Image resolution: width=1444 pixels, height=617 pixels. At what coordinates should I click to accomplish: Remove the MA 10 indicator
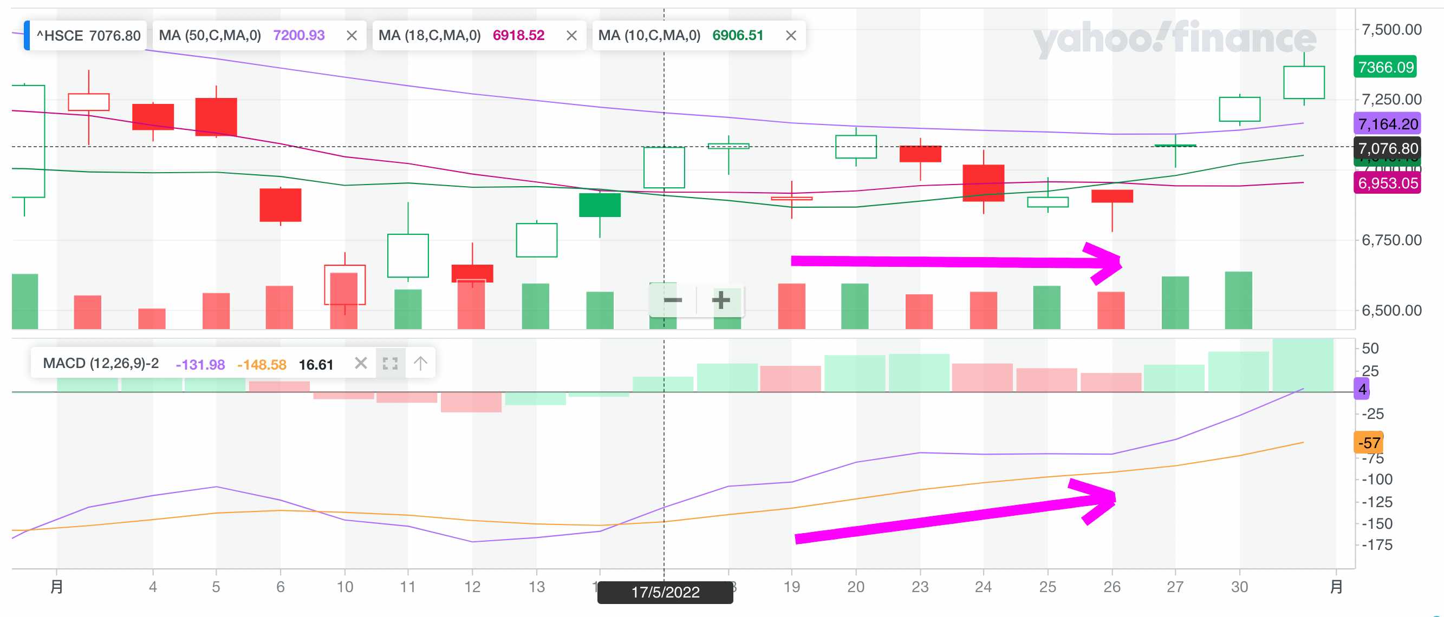click(x=790, y=36)
